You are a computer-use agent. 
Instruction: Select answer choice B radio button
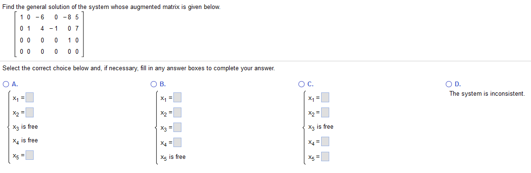coord(154,84)
